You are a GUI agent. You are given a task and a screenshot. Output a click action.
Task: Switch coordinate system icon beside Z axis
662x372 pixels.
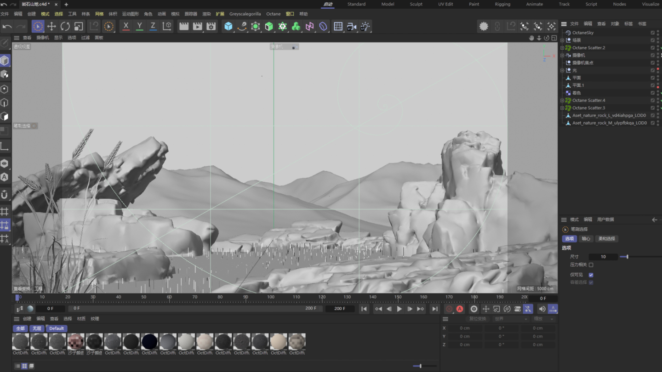(167, 26)
